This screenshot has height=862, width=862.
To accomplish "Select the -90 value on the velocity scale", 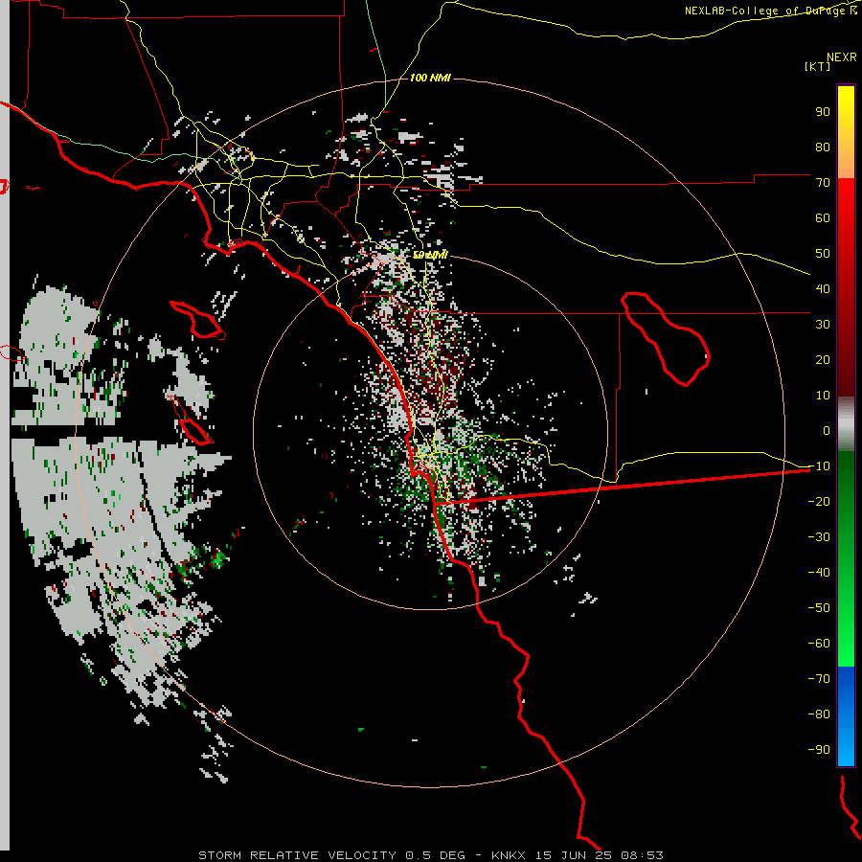I will coord(819,749).
